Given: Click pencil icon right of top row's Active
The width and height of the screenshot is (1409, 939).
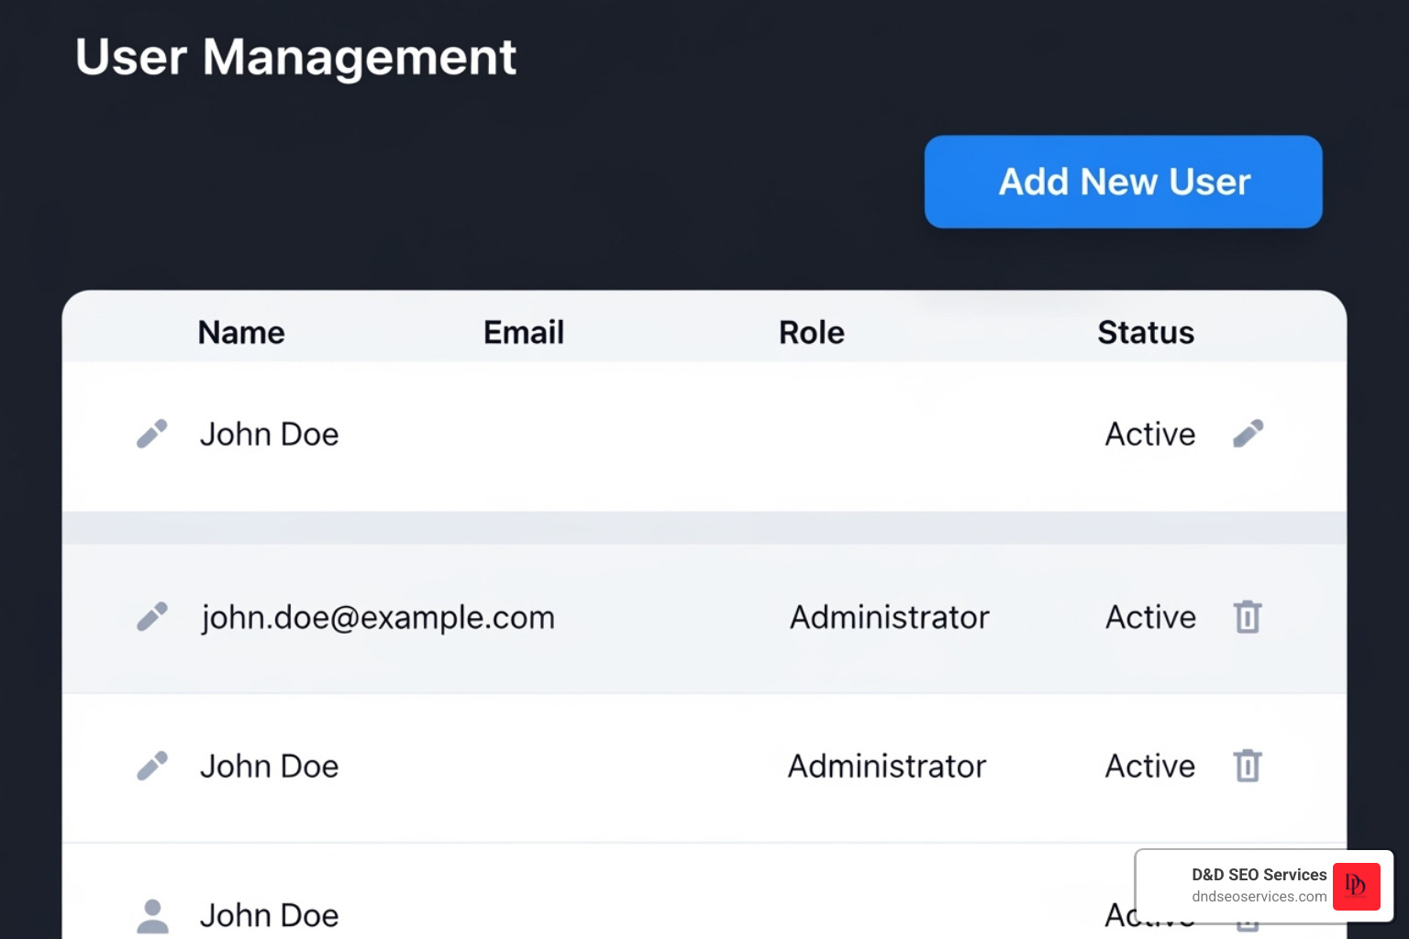Looking at the screenshot, I should pos(1248,434).
